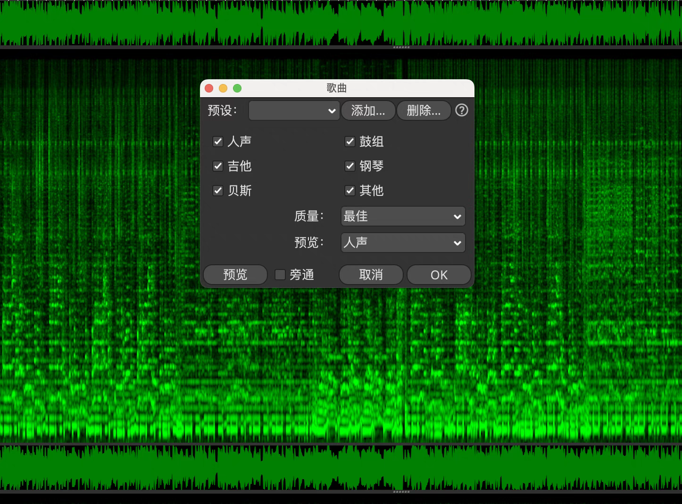Minimize the 歌曲 dialog with yellow button
The width and height of the screenshot is (682, 504).
click(223, 88)
